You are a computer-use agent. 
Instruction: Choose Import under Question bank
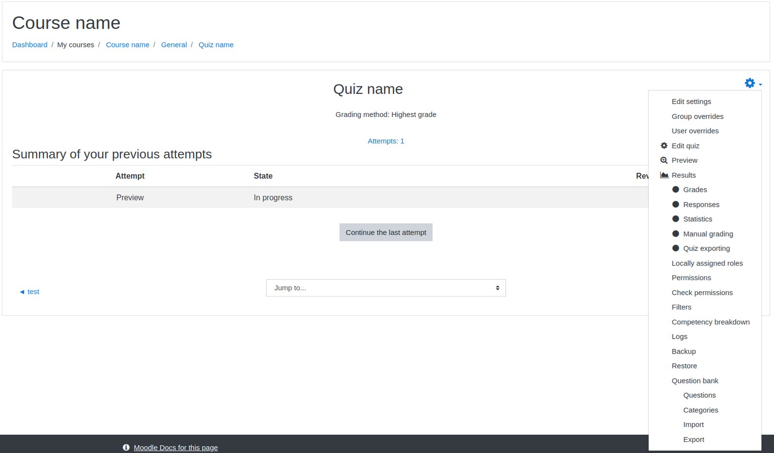point(693,425)
